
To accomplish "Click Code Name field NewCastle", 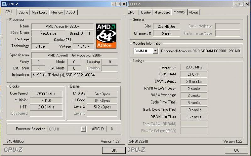I will (48, 33).
